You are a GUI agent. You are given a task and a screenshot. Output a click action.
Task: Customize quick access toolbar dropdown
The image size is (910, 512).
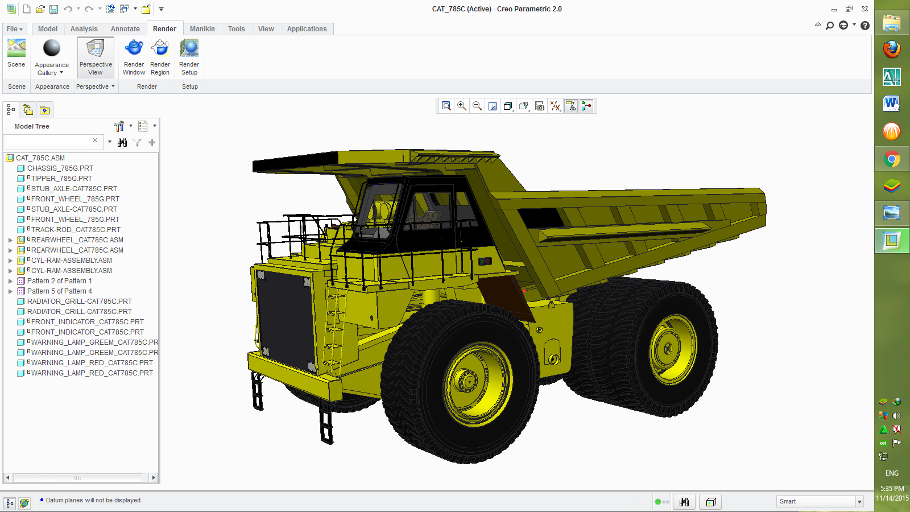[161, 9]
